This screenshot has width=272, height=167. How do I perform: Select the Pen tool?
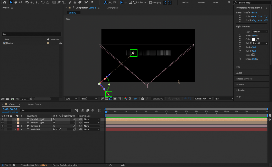click(59, 2)
